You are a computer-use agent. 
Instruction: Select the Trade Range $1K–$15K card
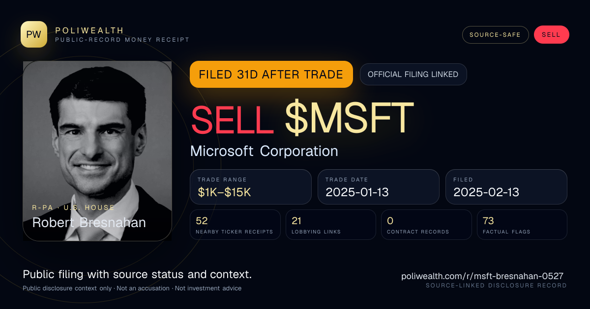[x=251, y=187]
